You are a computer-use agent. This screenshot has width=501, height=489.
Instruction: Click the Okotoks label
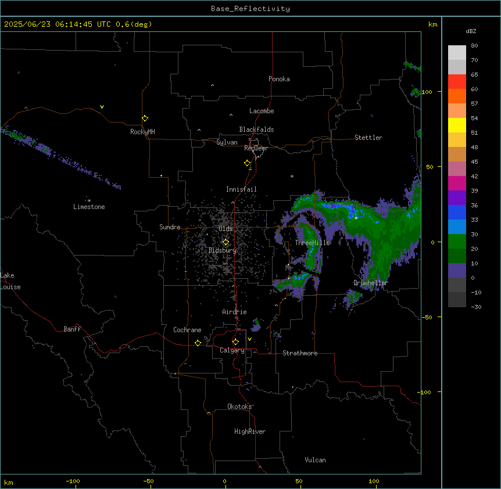click(239, 407)
